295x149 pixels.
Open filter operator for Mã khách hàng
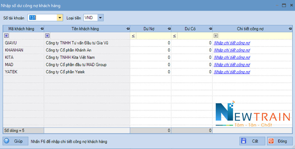(x=6, y=35)
